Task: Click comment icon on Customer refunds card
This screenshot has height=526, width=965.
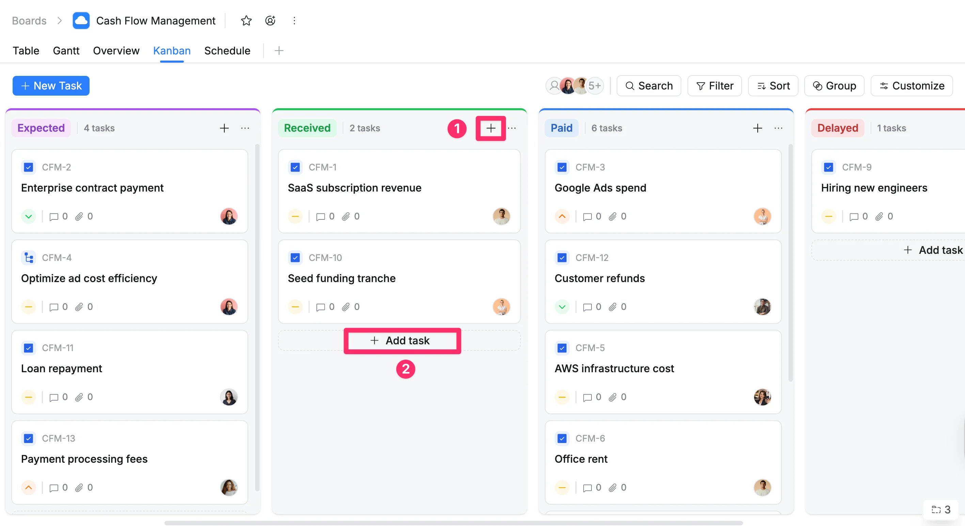Action: pyautogui.click(x=587, y=307)
